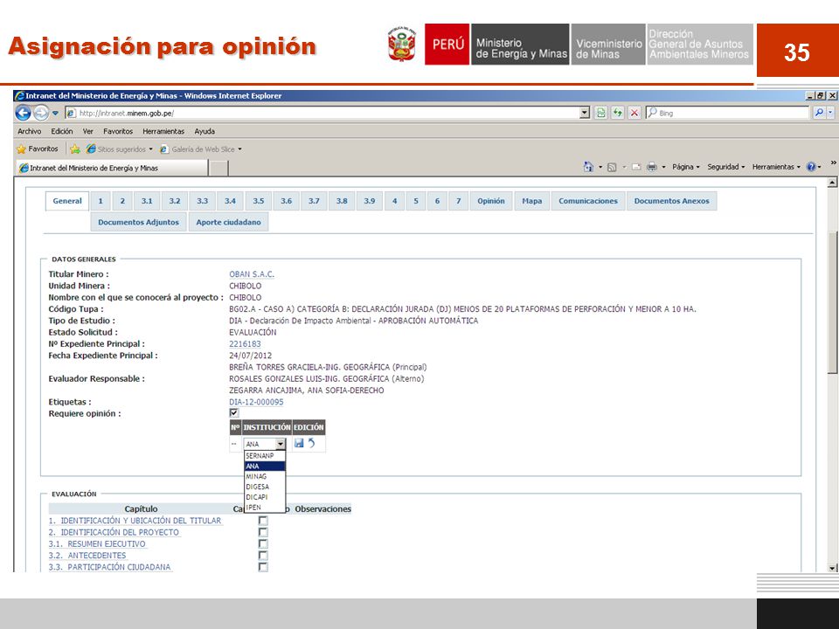Click the RSS feeds icon
This screenshot has height=629, width=839.
pos(612,167)
